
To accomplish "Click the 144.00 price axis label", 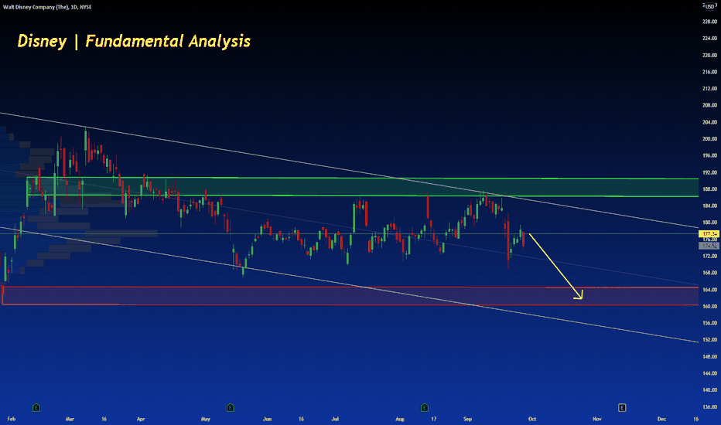I will click(x=709, y=373).
